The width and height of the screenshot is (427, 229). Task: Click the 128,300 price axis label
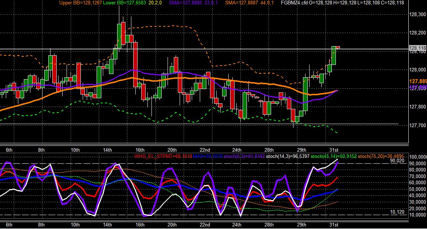(418, 14)
